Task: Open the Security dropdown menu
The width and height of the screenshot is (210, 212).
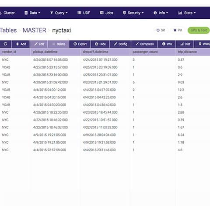Action: 133,13
